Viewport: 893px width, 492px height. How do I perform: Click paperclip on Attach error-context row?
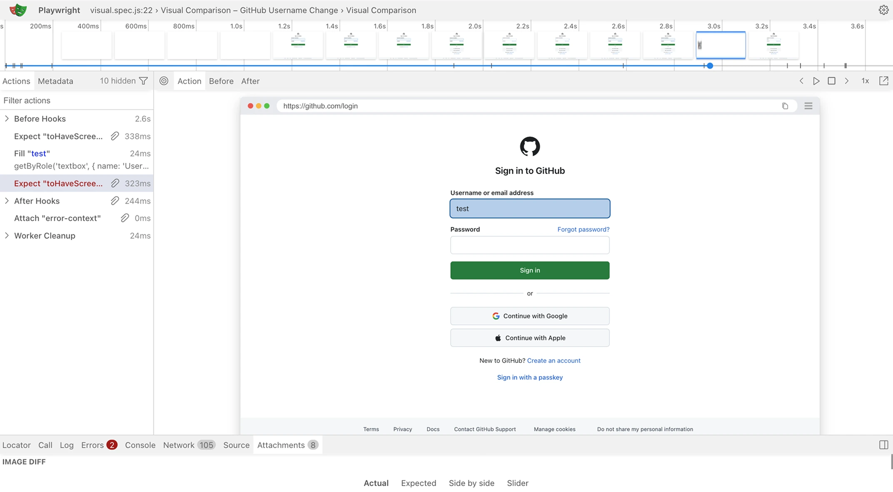(x=125, y=218)
